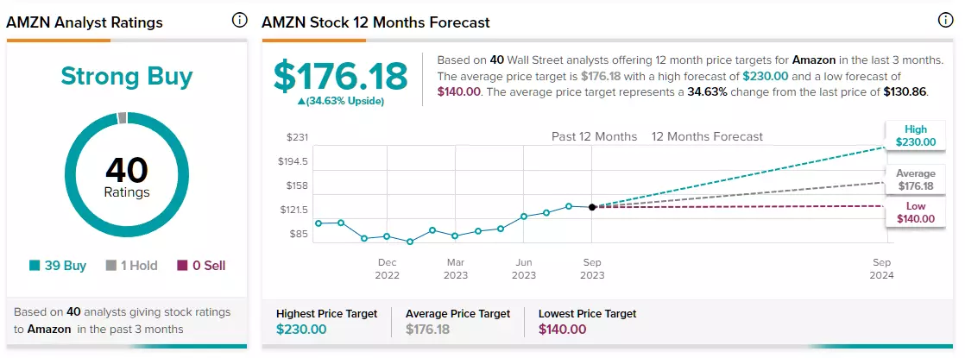Click the maroon 0 Sell legend square

tap(182, 266)
